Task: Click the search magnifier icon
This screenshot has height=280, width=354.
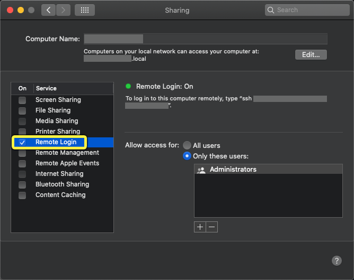Action: (x=271, y=10)
